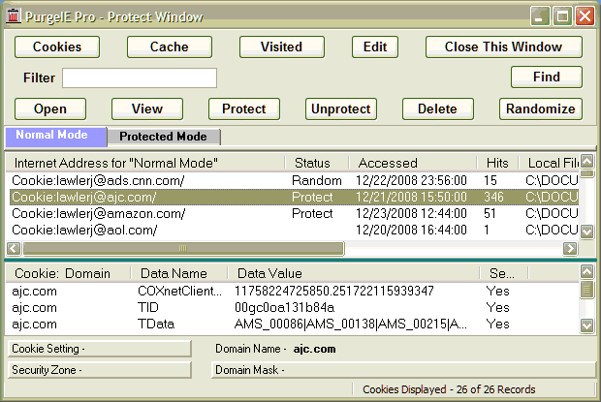
Task: Switch to the Protected Mode tab
Action: tap(164, 137)
